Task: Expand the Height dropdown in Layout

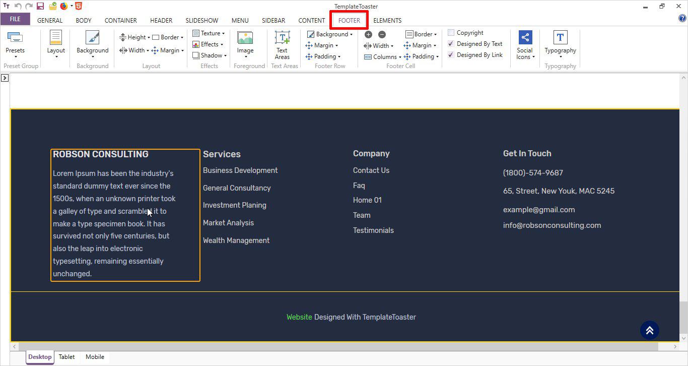Action: 135,37
